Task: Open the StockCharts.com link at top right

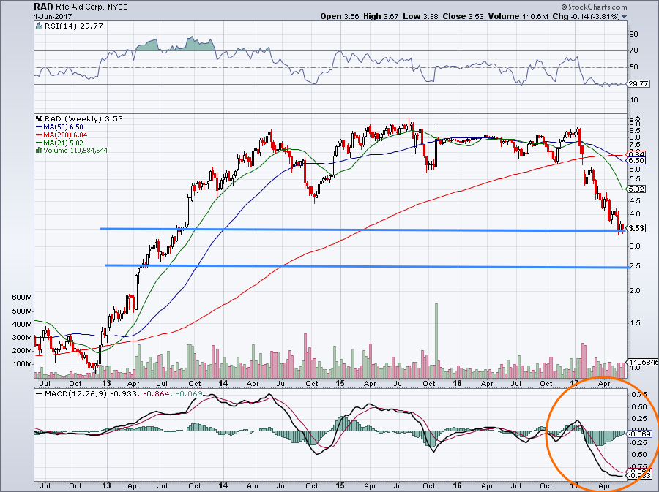Action: [x=593, y=7]
